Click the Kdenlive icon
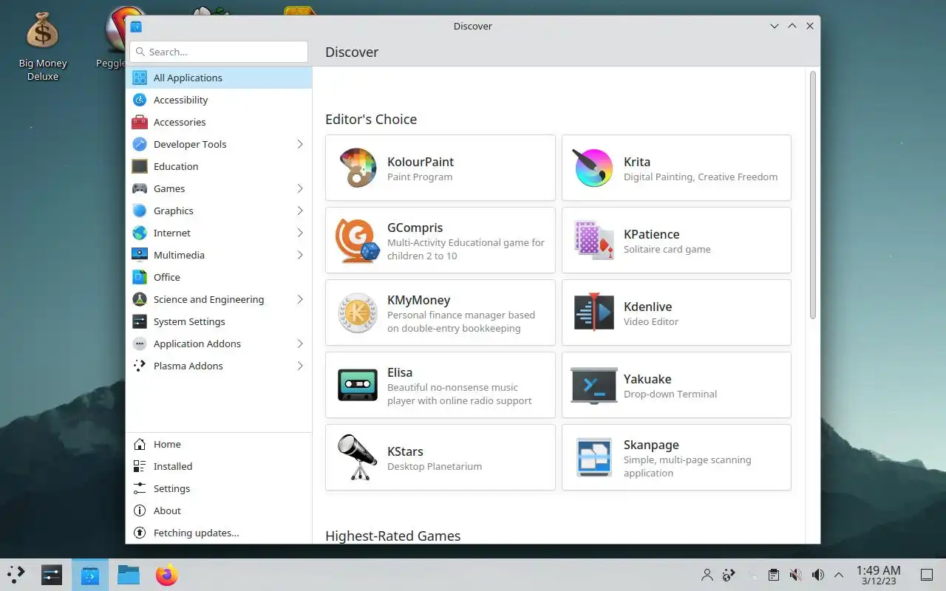This screenshot has height=591, width=946. tap(594, 312)
